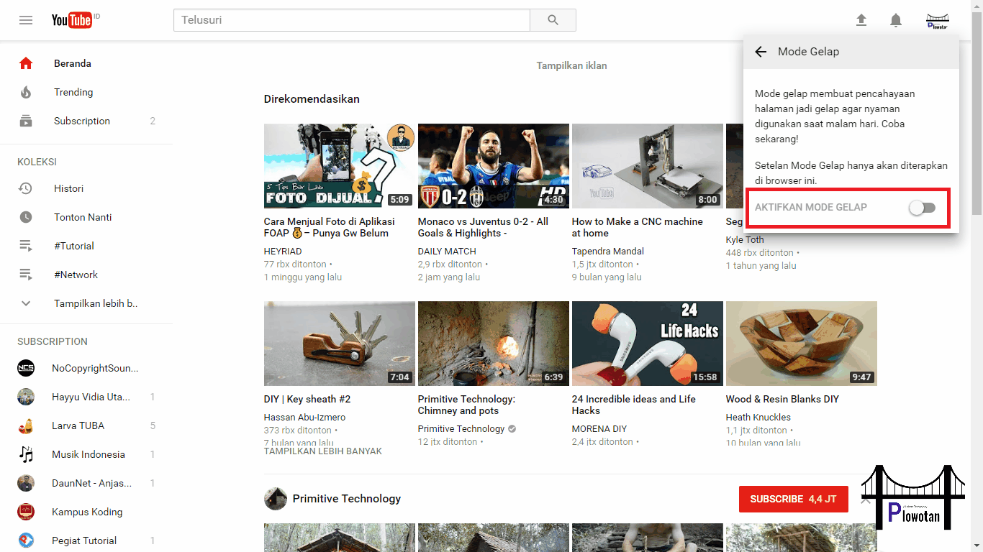Select the Tonton Nanti clock icon
The width and height of the screenshot is (983, 552).
pyautogui.click(x=26, y=217)
